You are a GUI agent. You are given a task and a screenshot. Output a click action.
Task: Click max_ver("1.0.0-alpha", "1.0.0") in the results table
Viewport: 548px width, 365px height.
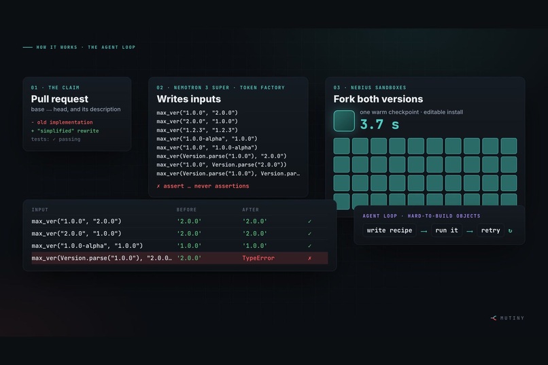pos(87,246)
